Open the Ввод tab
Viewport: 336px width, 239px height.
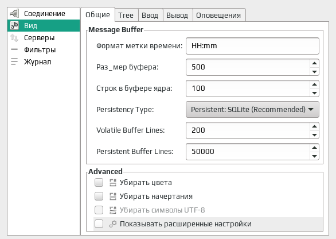150,16
